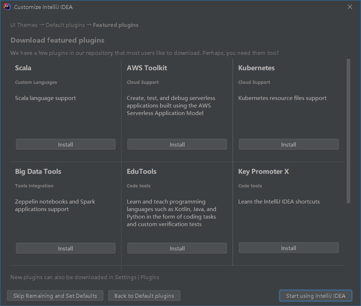This screenshot has width=361, height=306.
Task: Select the Featured plugins breadcrumb step
Action: tap(116, 25)
